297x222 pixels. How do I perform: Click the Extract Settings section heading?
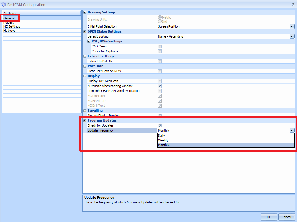101,56
